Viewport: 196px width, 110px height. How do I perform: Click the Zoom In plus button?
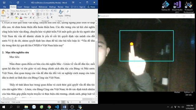pos(89,102)
